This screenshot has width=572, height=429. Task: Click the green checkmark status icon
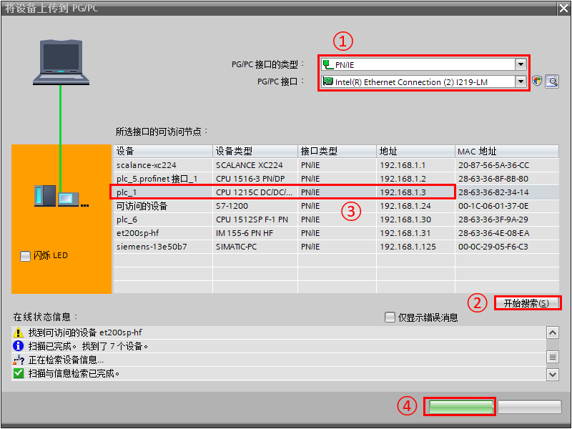point(19,373)
